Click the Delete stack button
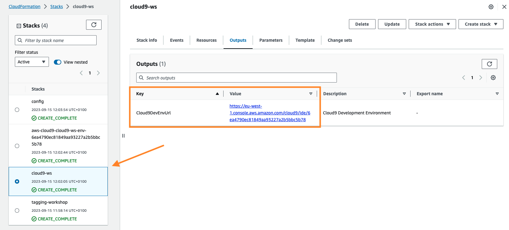509x230 pixels. pos(362,24)
